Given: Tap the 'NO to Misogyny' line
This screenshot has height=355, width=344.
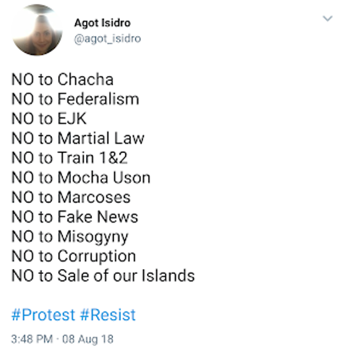Looking at the screenshot, I should tap(70, 237).
